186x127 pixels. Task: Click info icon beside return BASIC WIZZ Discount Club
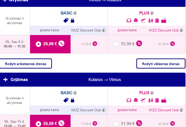click(x=103, y=110)
